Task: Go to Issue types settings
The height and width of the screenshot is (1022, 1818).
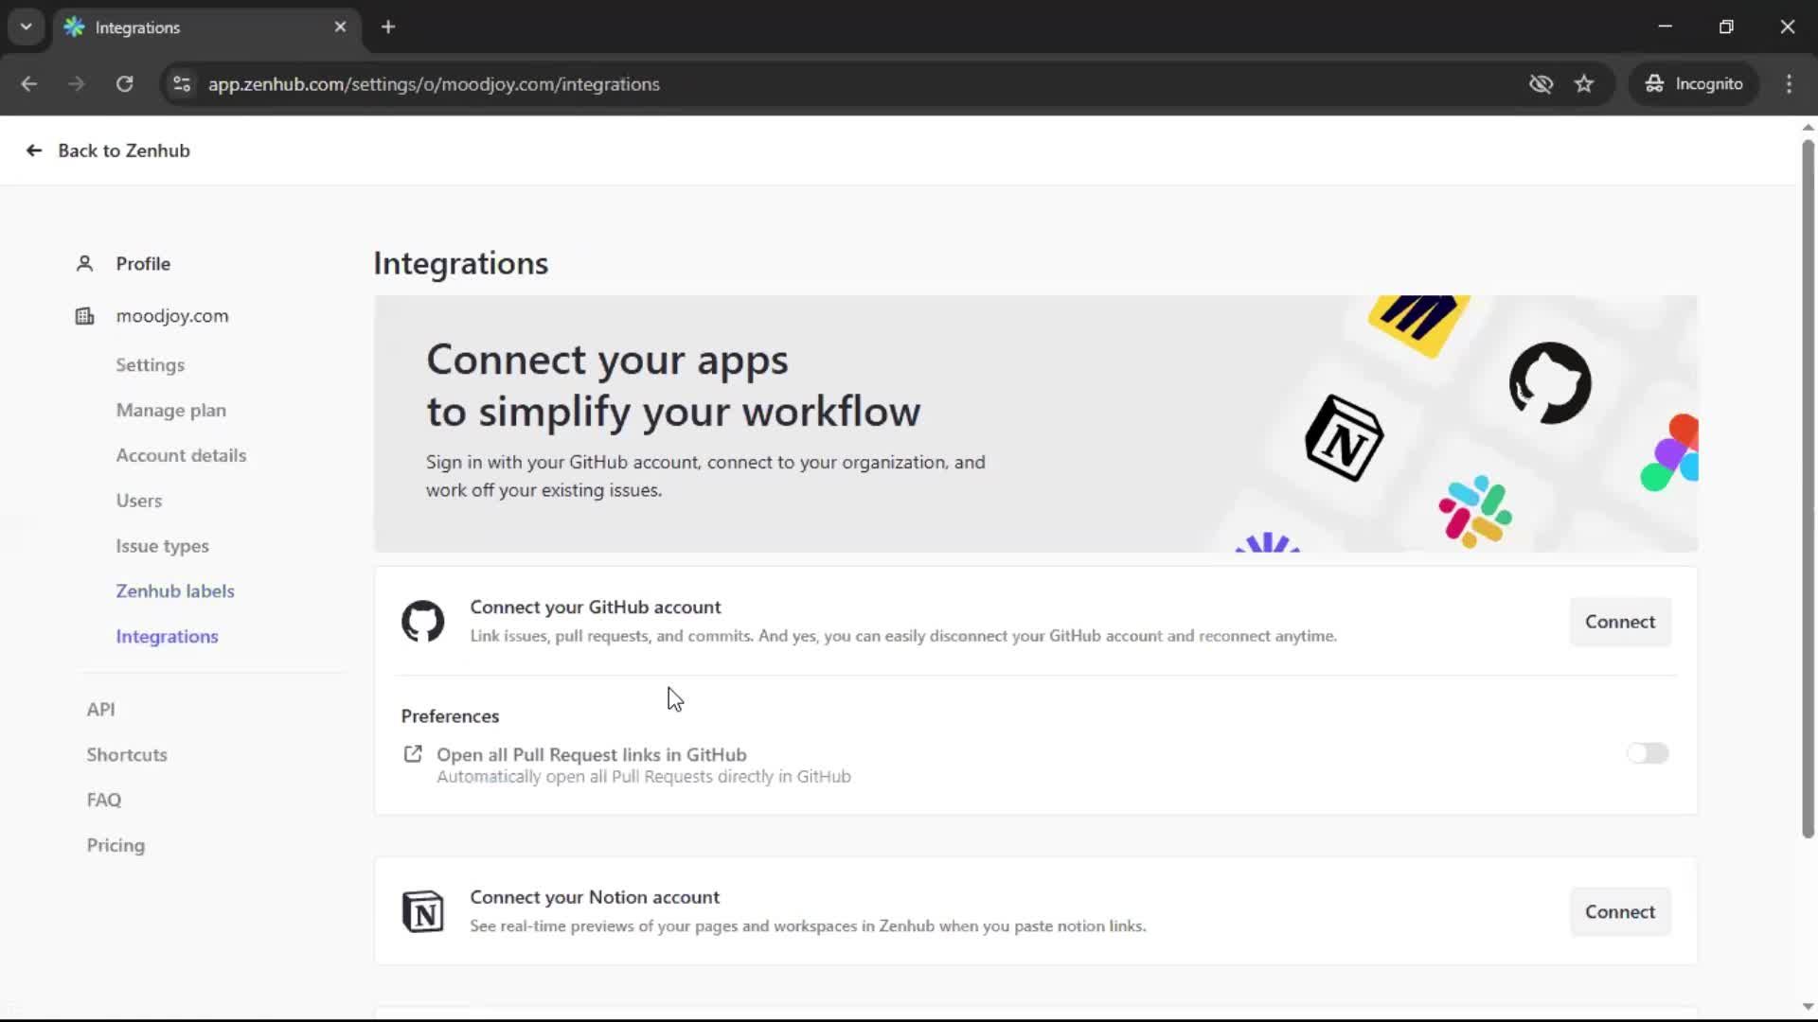Action: (162, 546)
